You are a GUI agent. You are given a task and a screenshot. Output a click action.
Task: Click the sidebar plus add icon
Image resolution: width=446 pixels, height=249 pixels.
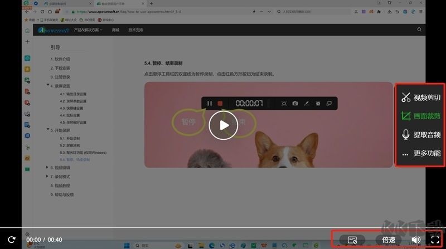[x=27, y=42]
